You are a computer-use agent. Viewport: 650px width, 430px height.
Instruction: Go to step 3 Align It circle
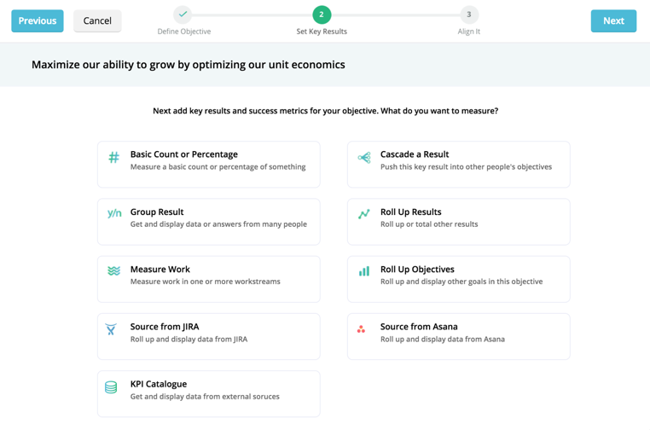pyautogui.click(x=468, y=15)
